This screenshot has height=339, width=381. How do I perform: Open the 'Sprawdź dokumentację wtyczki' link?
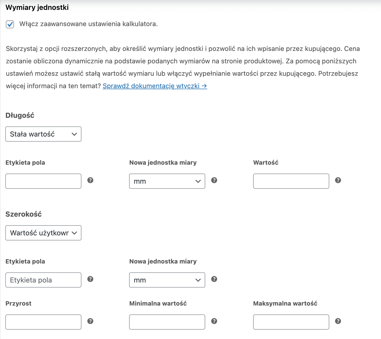click(x=155, y=86)
